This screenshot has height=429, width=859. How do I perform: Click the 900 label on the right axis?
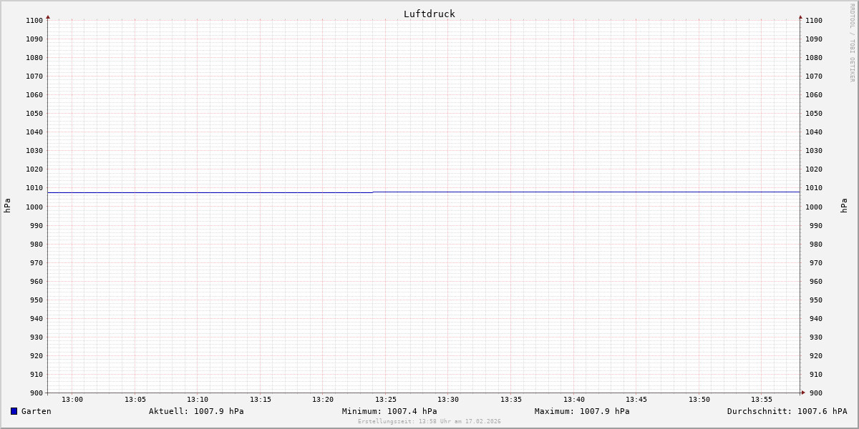click(813, 393)
